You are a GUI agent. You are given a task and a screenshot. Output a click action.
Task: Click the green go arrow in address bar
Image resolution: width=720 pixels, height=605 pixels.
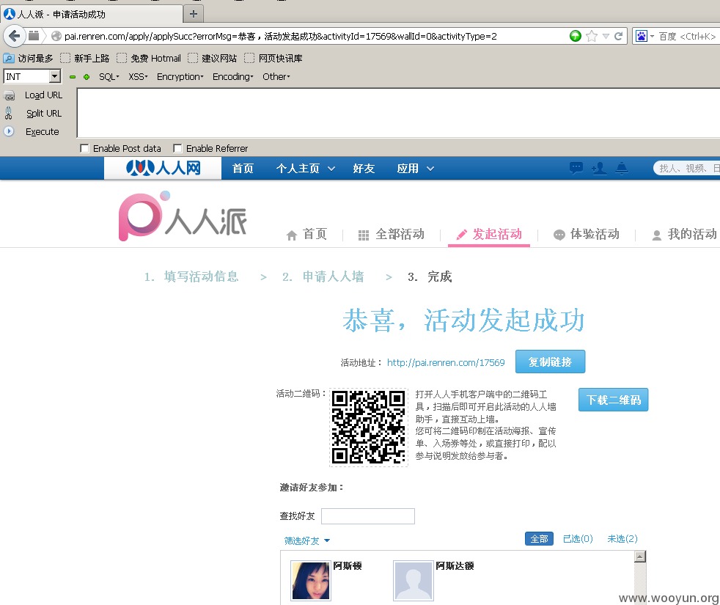tap(576, 36)
